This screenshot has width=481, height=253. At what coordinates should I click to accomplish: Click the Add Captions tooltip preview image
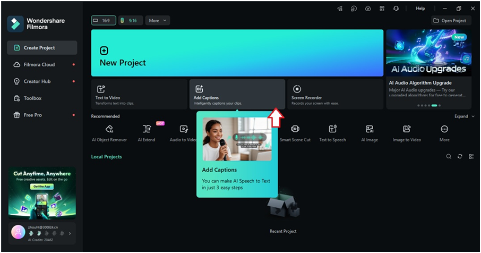point(237,139)
